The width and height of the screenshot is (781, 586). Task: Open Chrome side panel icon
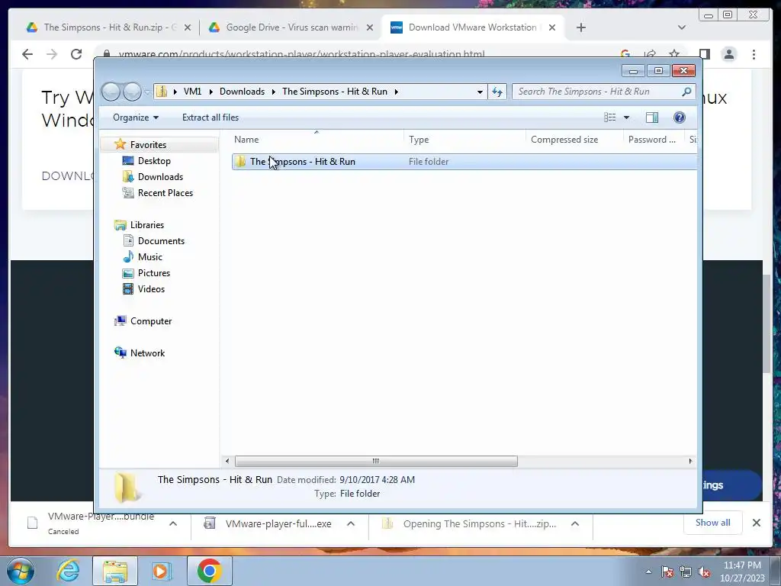tap(704, 54)
